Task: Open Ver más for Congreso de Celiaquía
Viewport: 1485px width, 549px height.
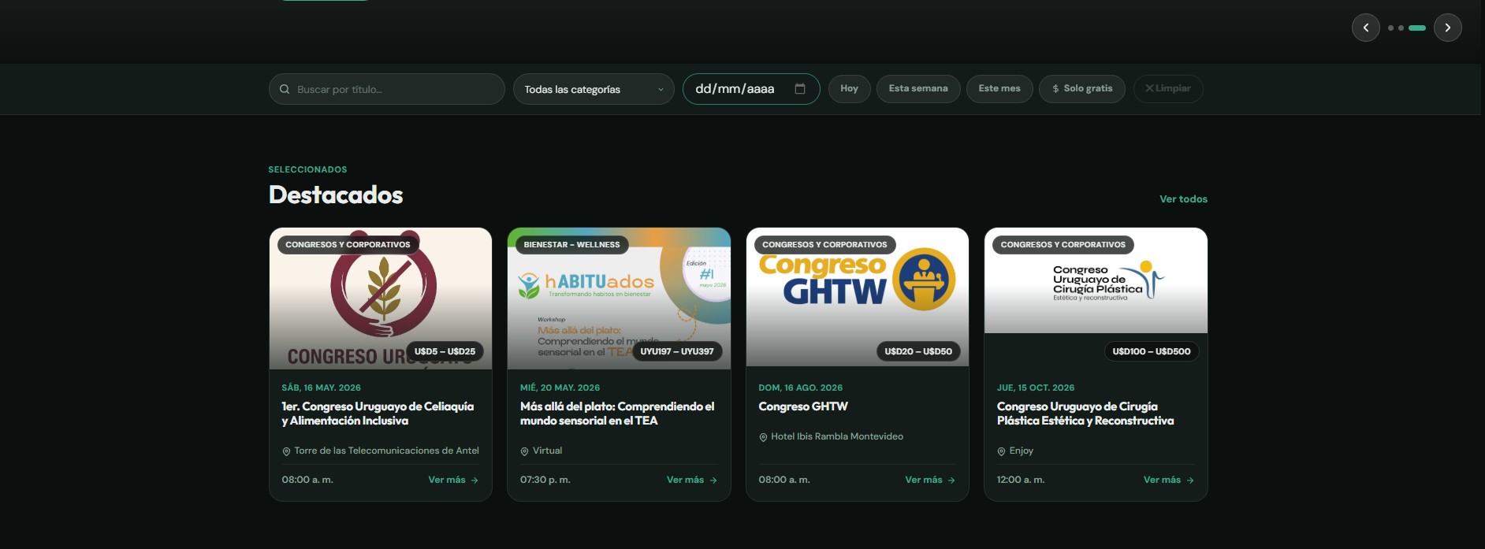Action: tap(453, 480)
